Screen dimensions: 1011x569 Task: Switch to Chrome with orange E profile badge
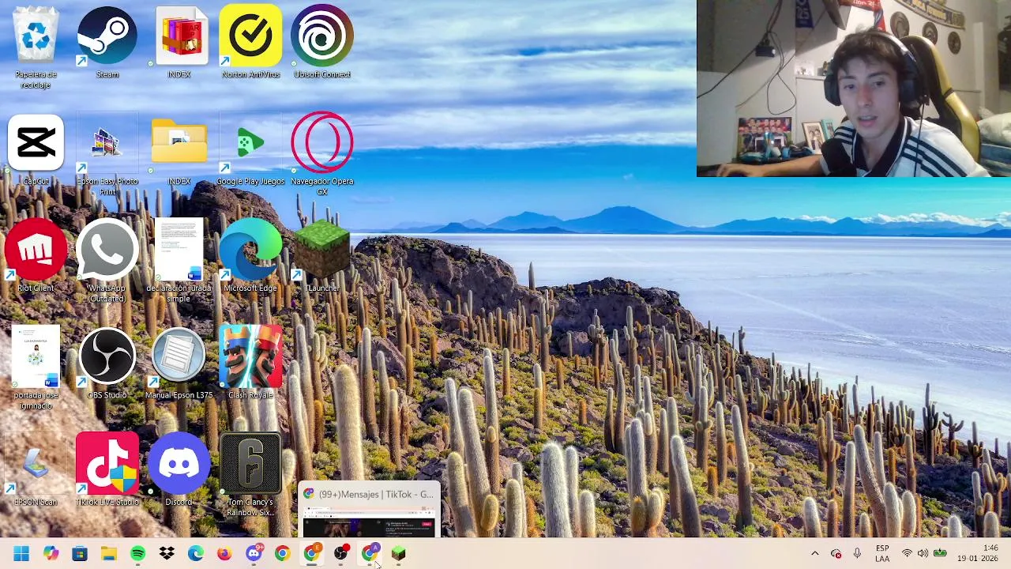click(x=311, y=554)
